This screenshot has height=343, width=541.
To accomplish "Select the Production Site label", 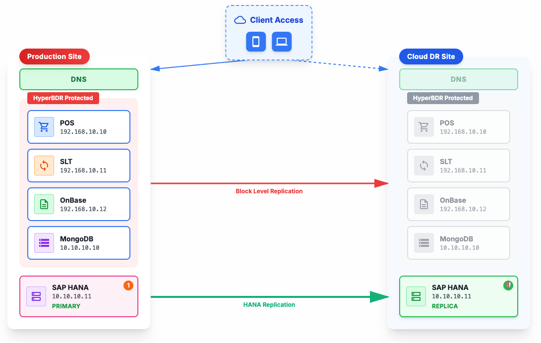I will 55,57.
